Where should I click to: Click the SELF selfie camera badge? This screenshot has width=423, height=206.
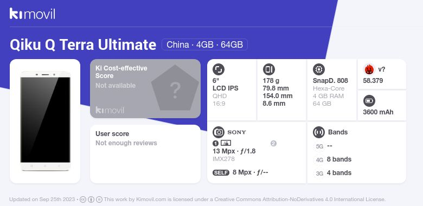[221, 172]
